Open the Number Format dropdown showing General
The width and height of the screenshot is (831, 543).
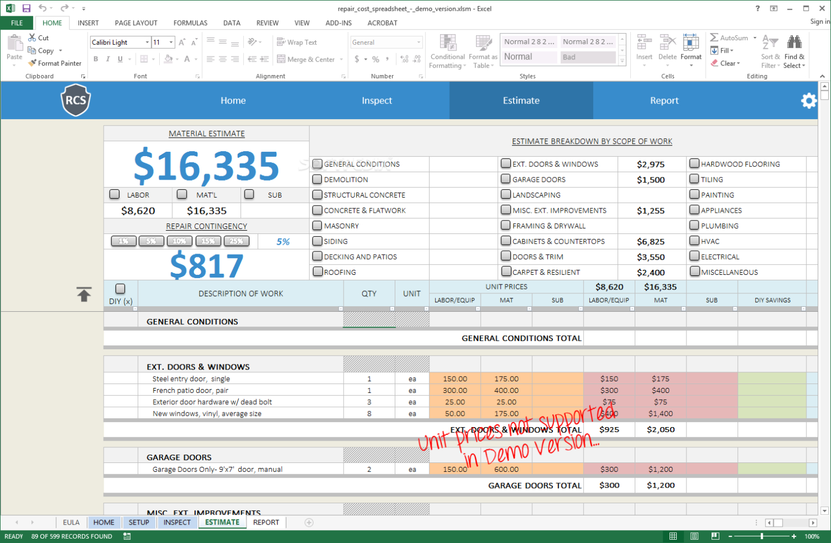point(419,42)
